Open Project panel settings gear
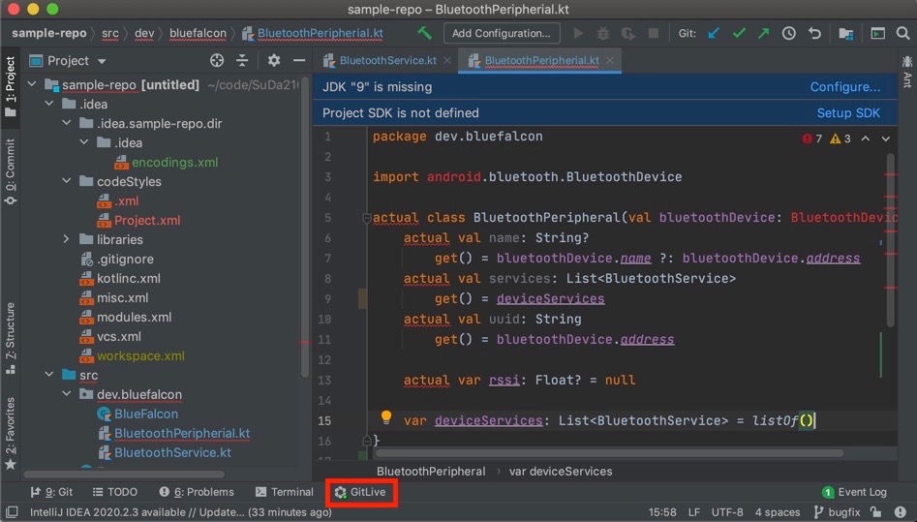 click(274, 60)
